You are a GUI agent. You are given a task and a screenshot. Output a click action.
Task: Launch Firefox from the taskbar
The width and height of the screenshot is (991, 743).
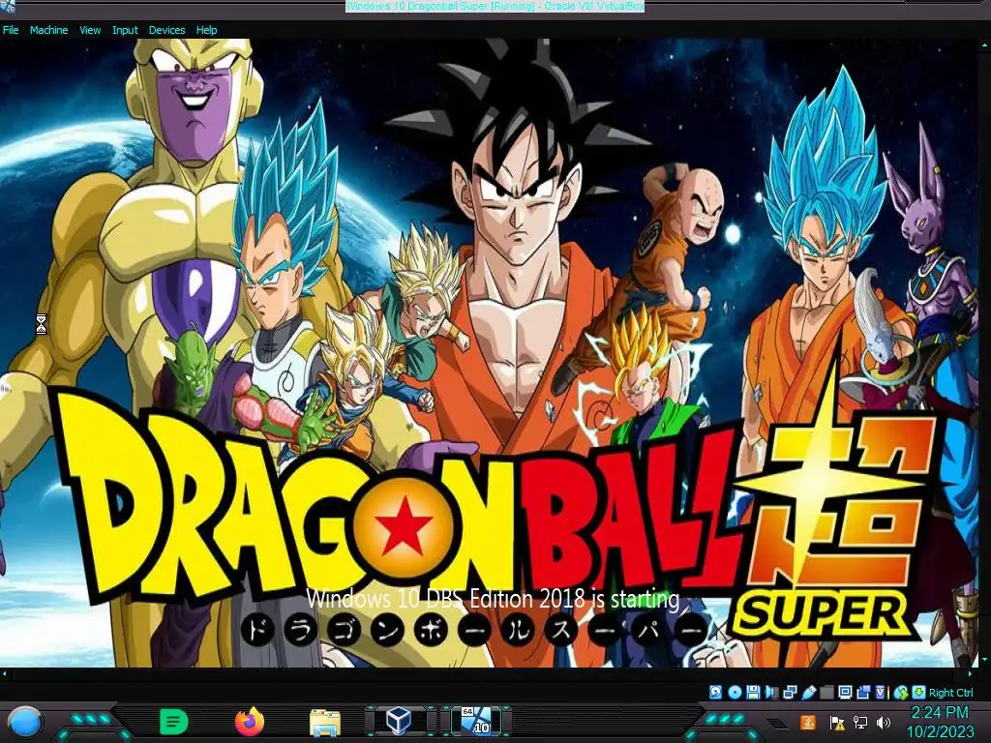coord(250,722)
